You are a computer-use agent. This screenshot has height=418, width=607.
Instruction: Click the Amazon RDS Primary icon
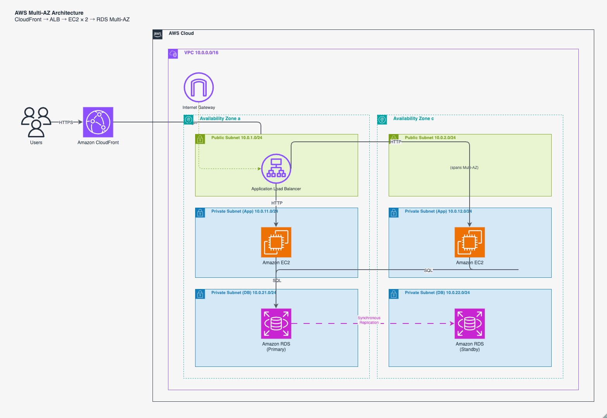coord(276,324)
